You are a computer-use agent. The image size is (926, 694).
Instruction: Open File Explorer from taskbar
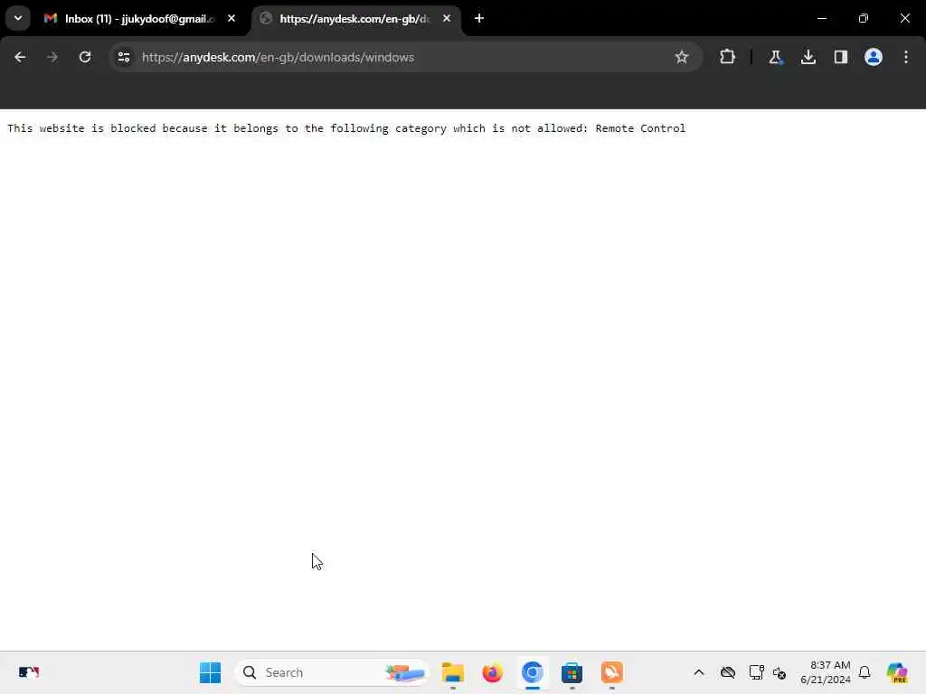point(452,672)
